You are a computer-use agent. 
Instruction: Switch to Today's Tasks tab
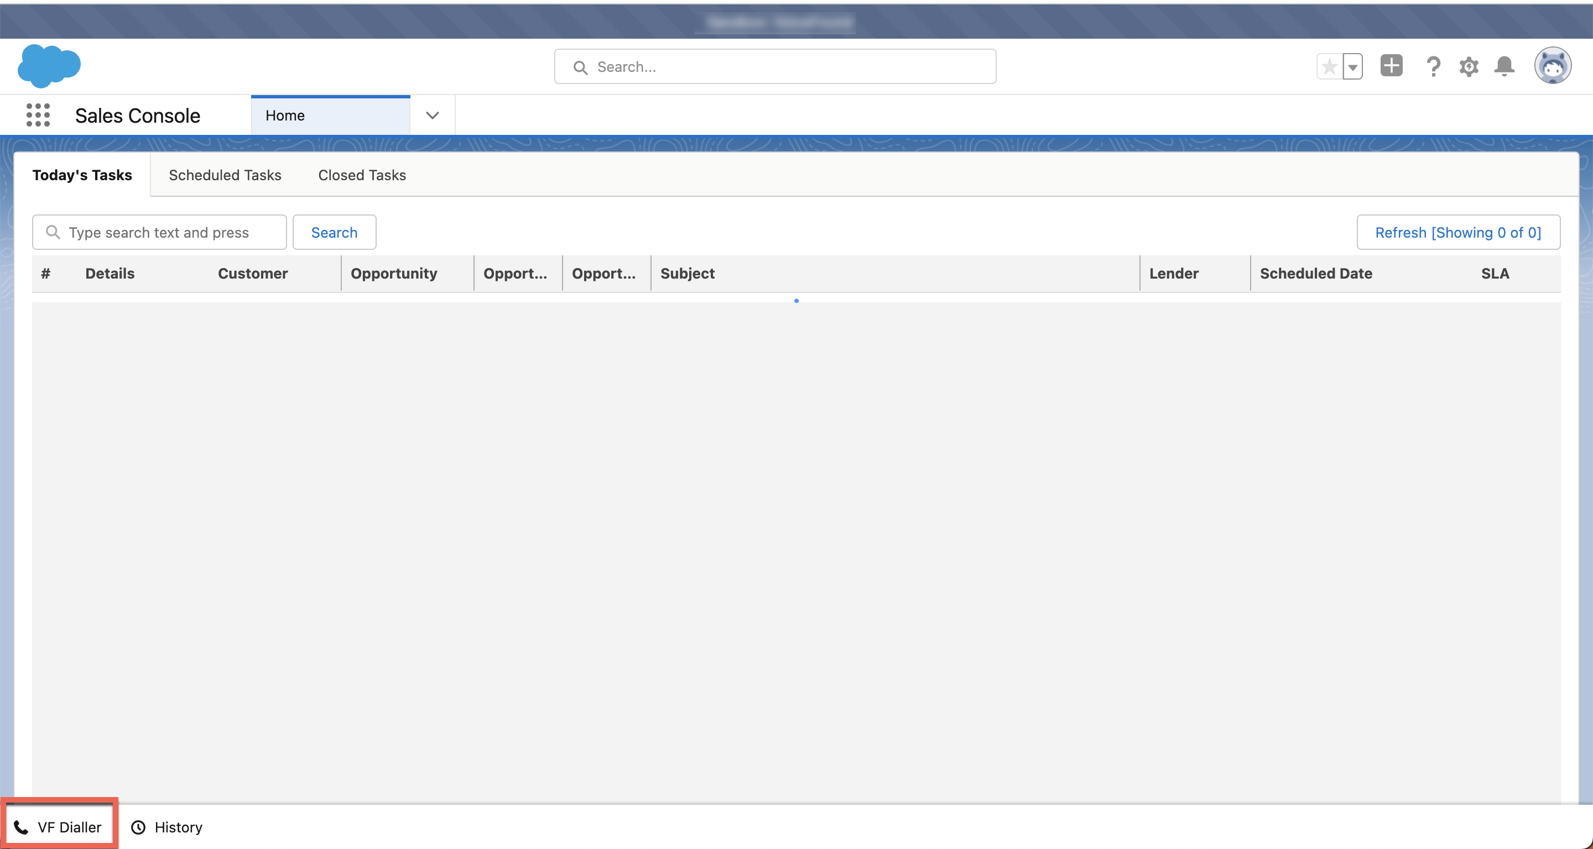(82, 175)
